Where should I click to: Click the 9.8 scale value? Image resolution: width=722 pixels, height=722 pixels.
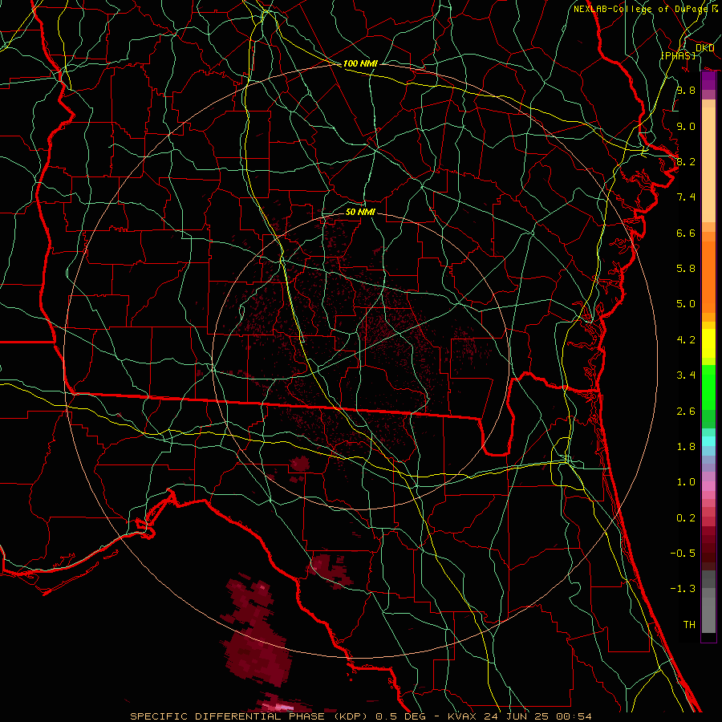[686, 90]
